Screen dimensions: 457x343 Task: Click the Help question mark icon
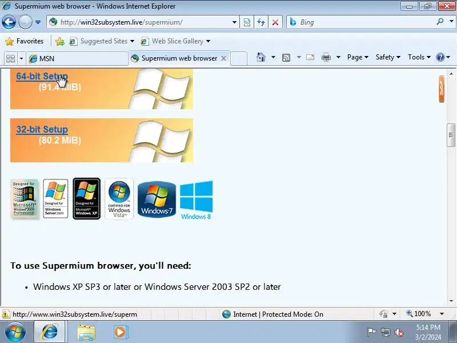point(440,57)
